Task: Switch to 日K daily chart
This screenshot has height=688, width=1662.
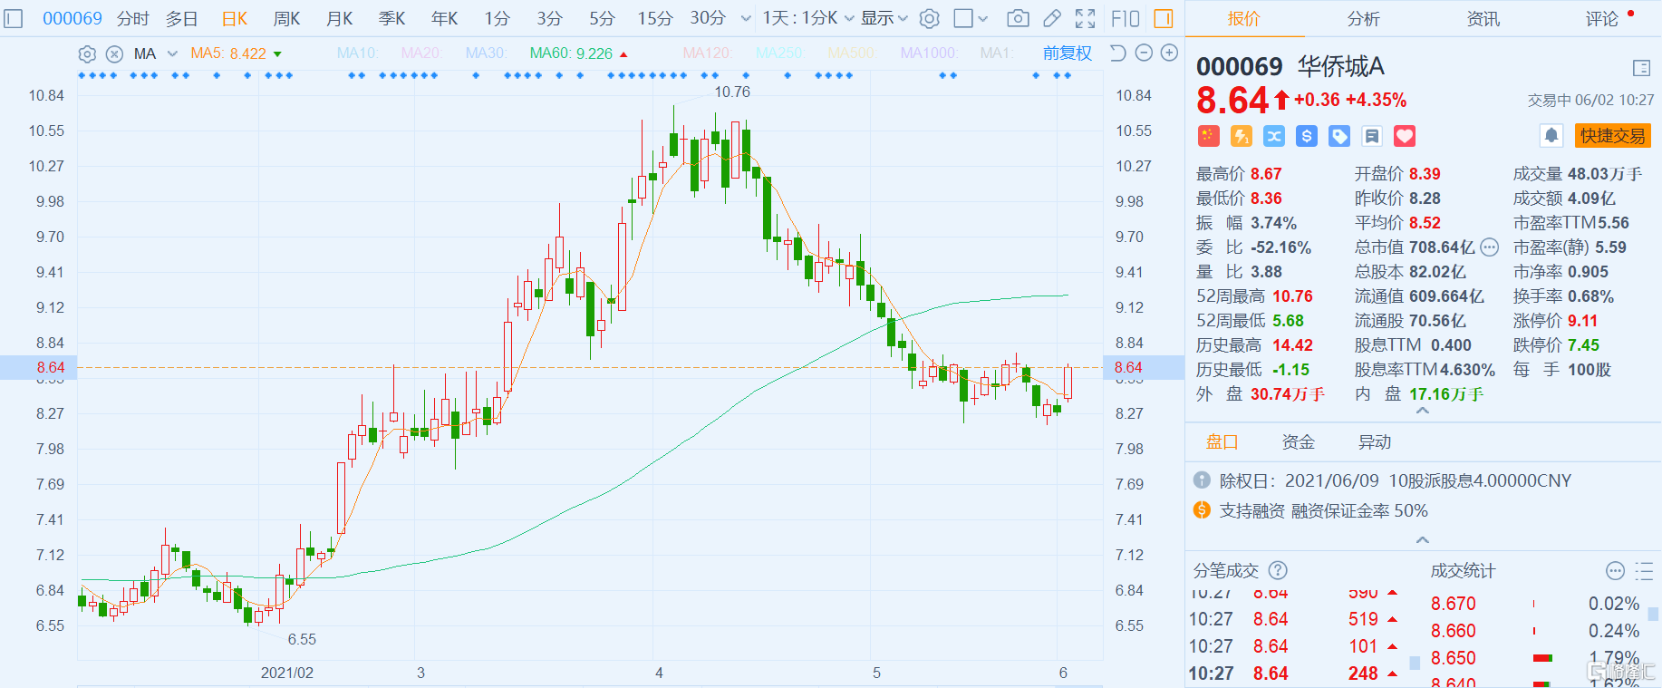Action: tap(235, 18)
